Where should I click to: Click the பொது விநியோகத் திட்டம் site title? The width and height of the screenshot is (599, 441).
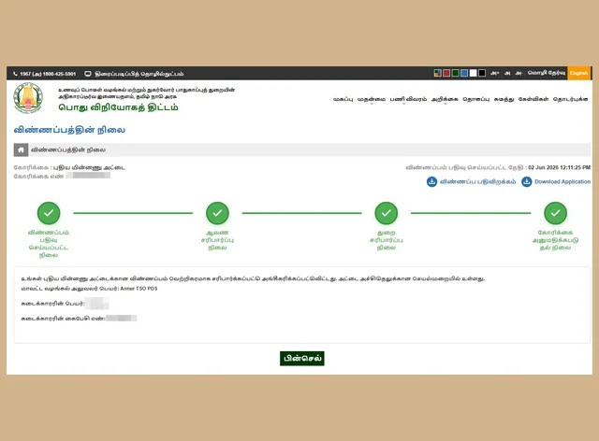[x=118, y=107]
